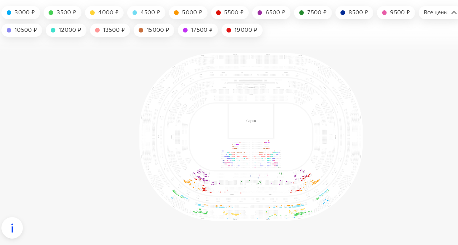Select the 7500 ₽ price chip

click(313, 12)
